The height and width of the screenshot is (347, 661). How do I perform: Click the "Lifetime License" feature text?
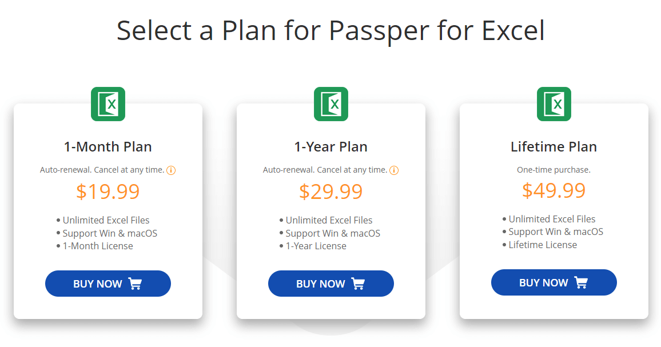click(x=543, y=245)
